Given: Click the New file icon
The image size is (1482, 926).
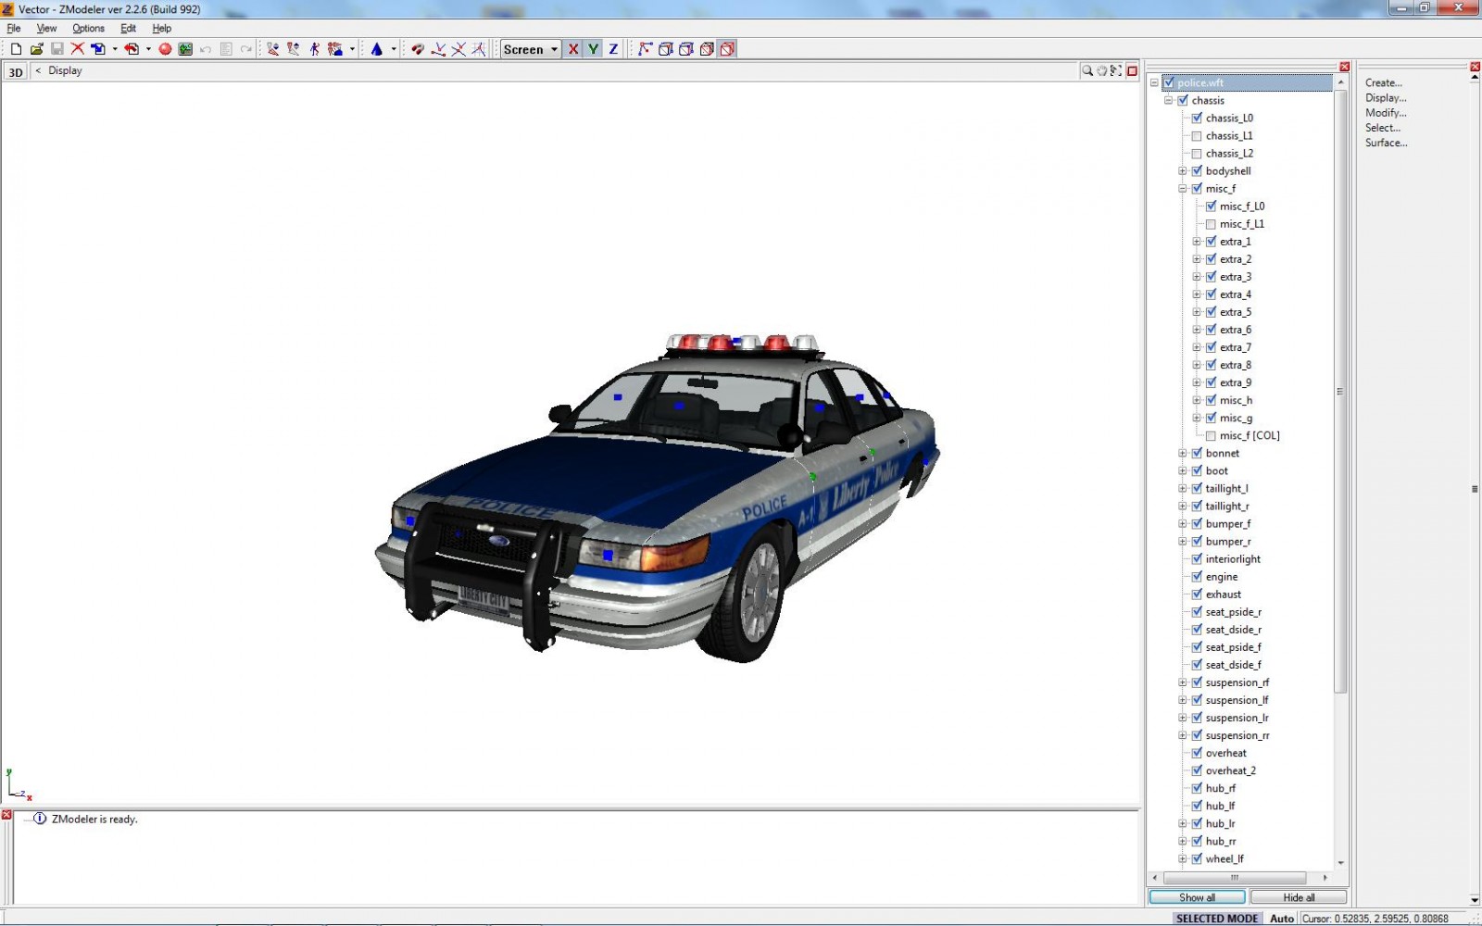Looking at the screenshot, I should tap(16, 49).
